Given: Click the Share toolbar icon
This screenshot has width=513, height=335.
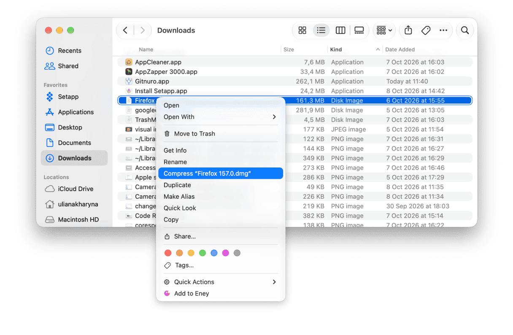Looking at the screenshot, I should (x=408, y=30).
